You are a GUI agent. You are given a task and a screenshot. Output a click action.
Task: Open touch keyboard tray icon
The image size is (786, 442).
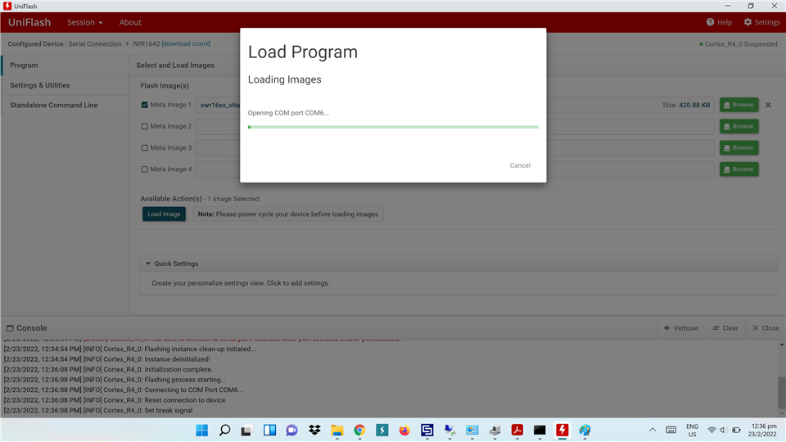pos(671,430)
